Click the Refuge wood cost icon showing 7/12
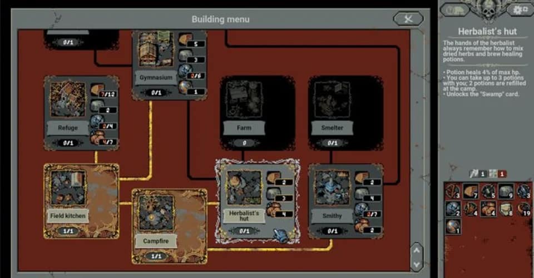 point(97,90)
